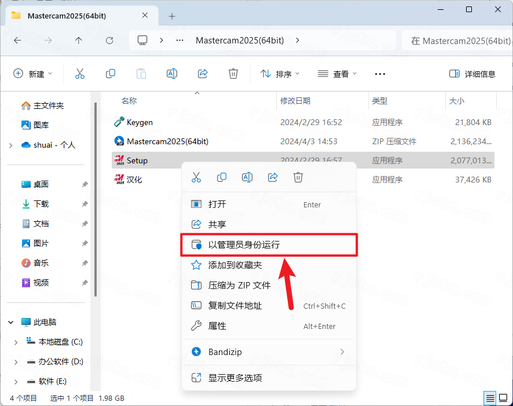
Task: Choose 打开 in the context menu
Action: tap(269, 204)
